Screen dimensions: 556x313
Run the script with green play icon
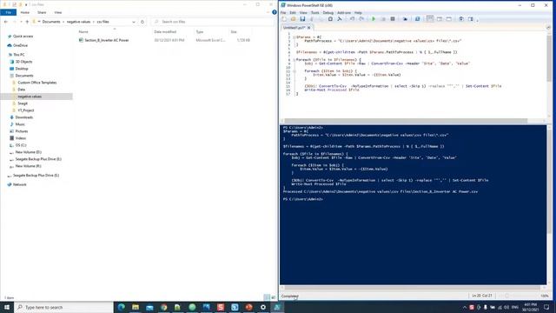(x=374, y=19)
